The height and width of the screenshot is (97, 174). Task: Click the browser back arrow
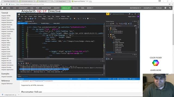tap(2, 4)
